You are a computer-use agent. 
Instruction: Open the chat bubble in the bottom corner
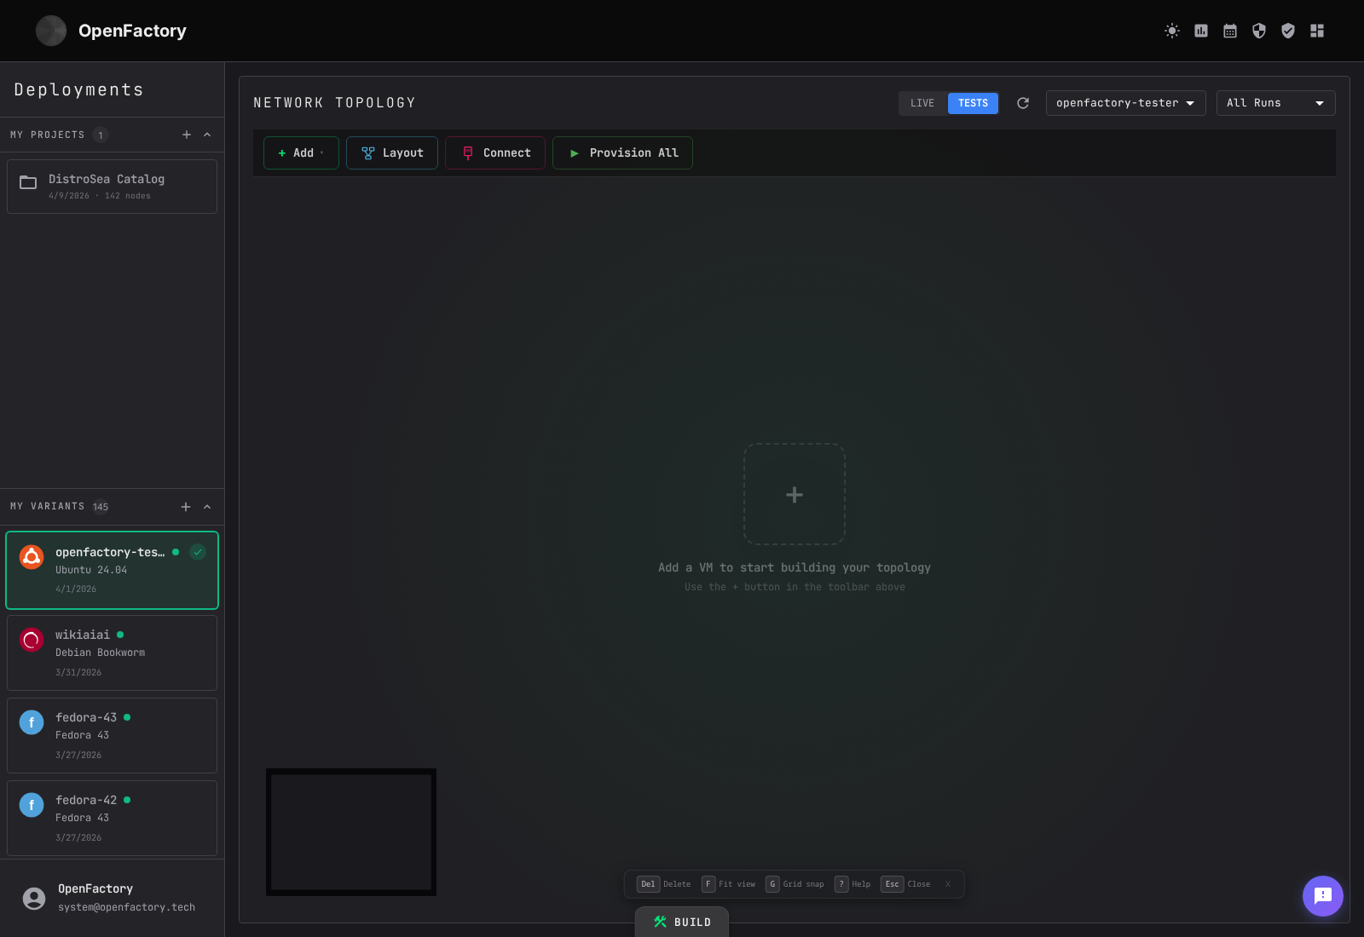pos(1323,896)
